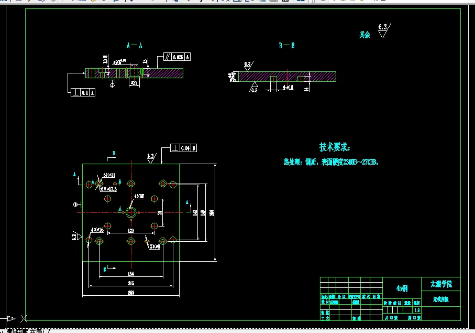
Task: Select the 4×ø16 hole callout
Action: tap(97, 230)
